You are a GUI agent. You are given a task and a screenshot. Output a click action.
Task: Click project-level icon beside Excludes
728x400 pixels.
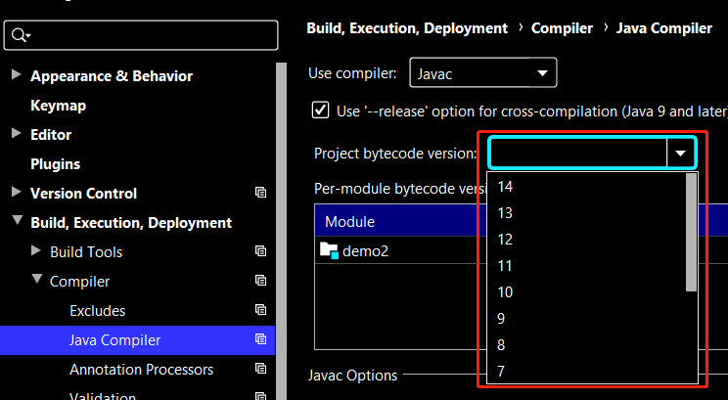pos(260,311)
